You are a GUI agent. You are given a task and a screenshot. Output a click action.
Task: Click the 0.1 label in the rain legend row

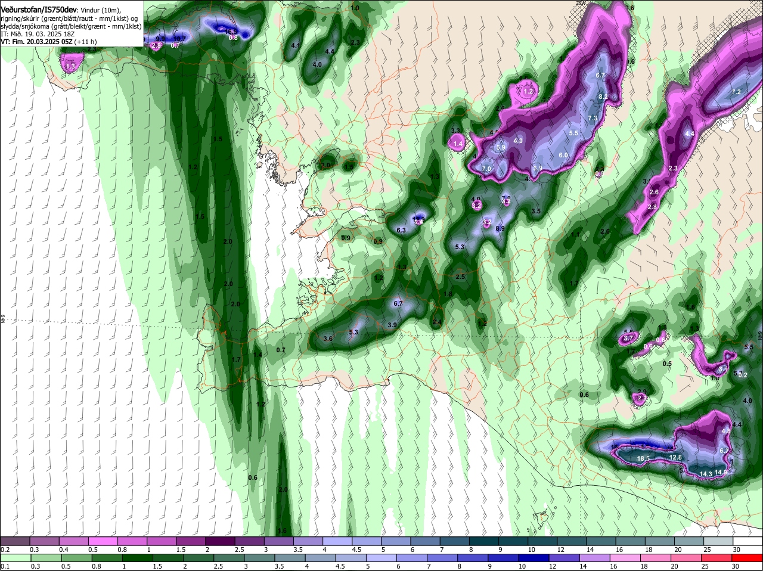click(x=5, y=566)
